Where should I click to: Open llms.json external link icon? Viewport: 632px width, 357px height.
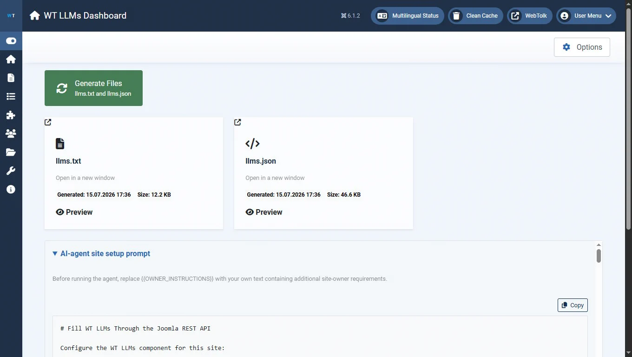(x=237, y=122)
